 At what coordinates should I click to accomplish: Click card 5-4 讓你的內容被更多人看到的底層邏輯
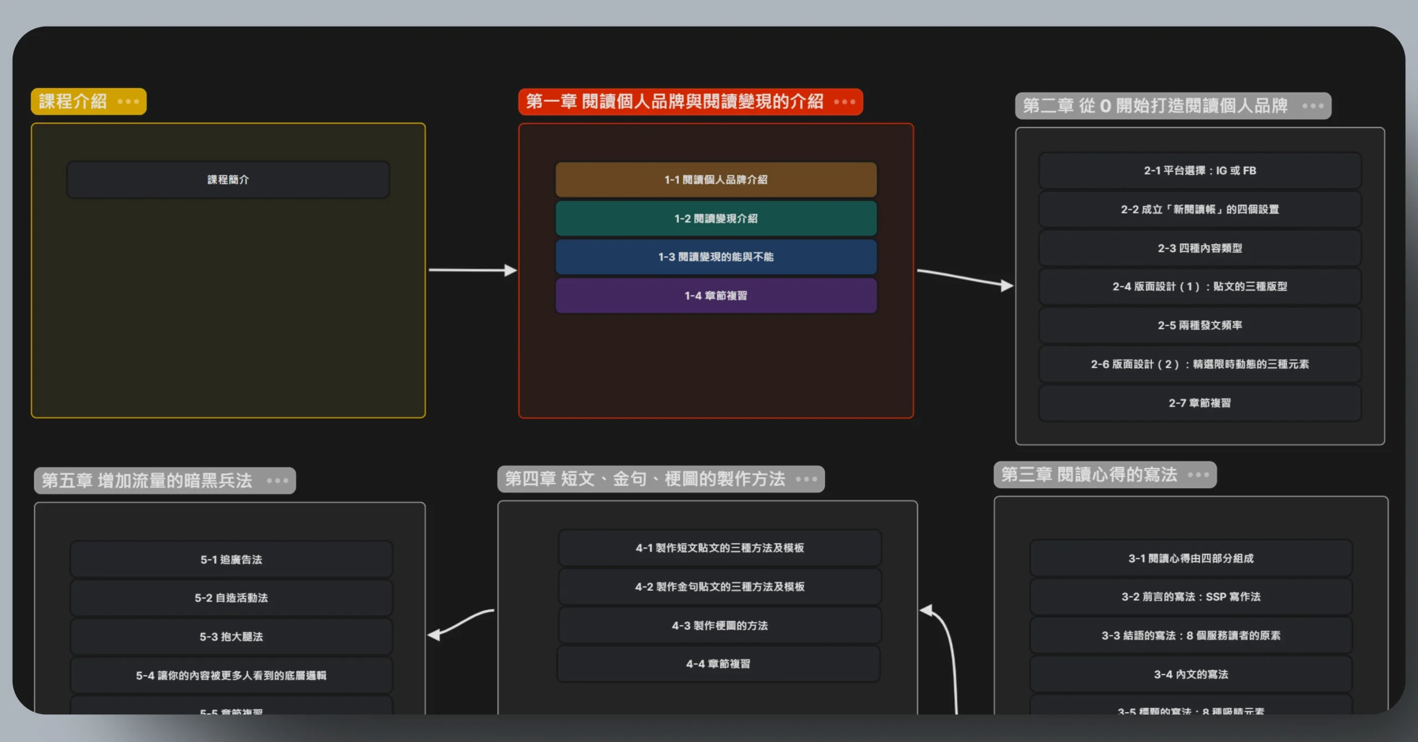[231, 675]
